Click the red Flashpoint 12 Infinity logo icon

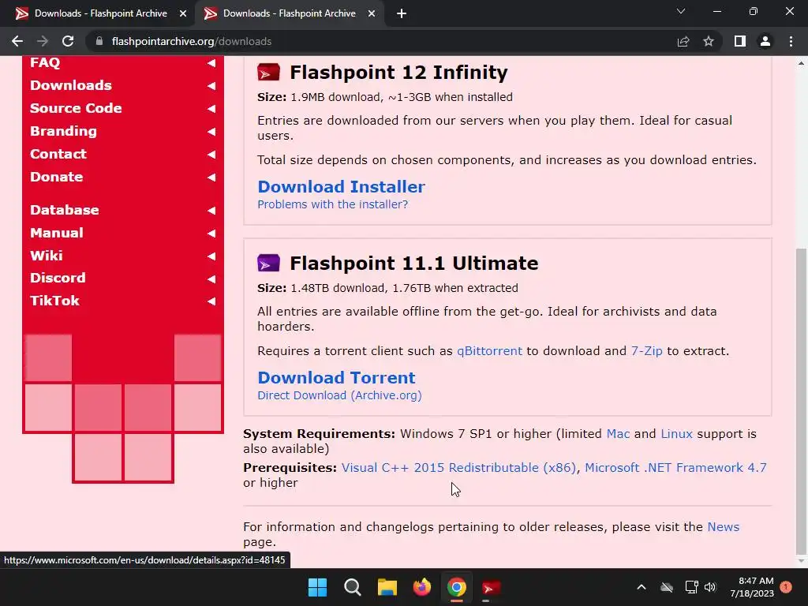[268, 72]
